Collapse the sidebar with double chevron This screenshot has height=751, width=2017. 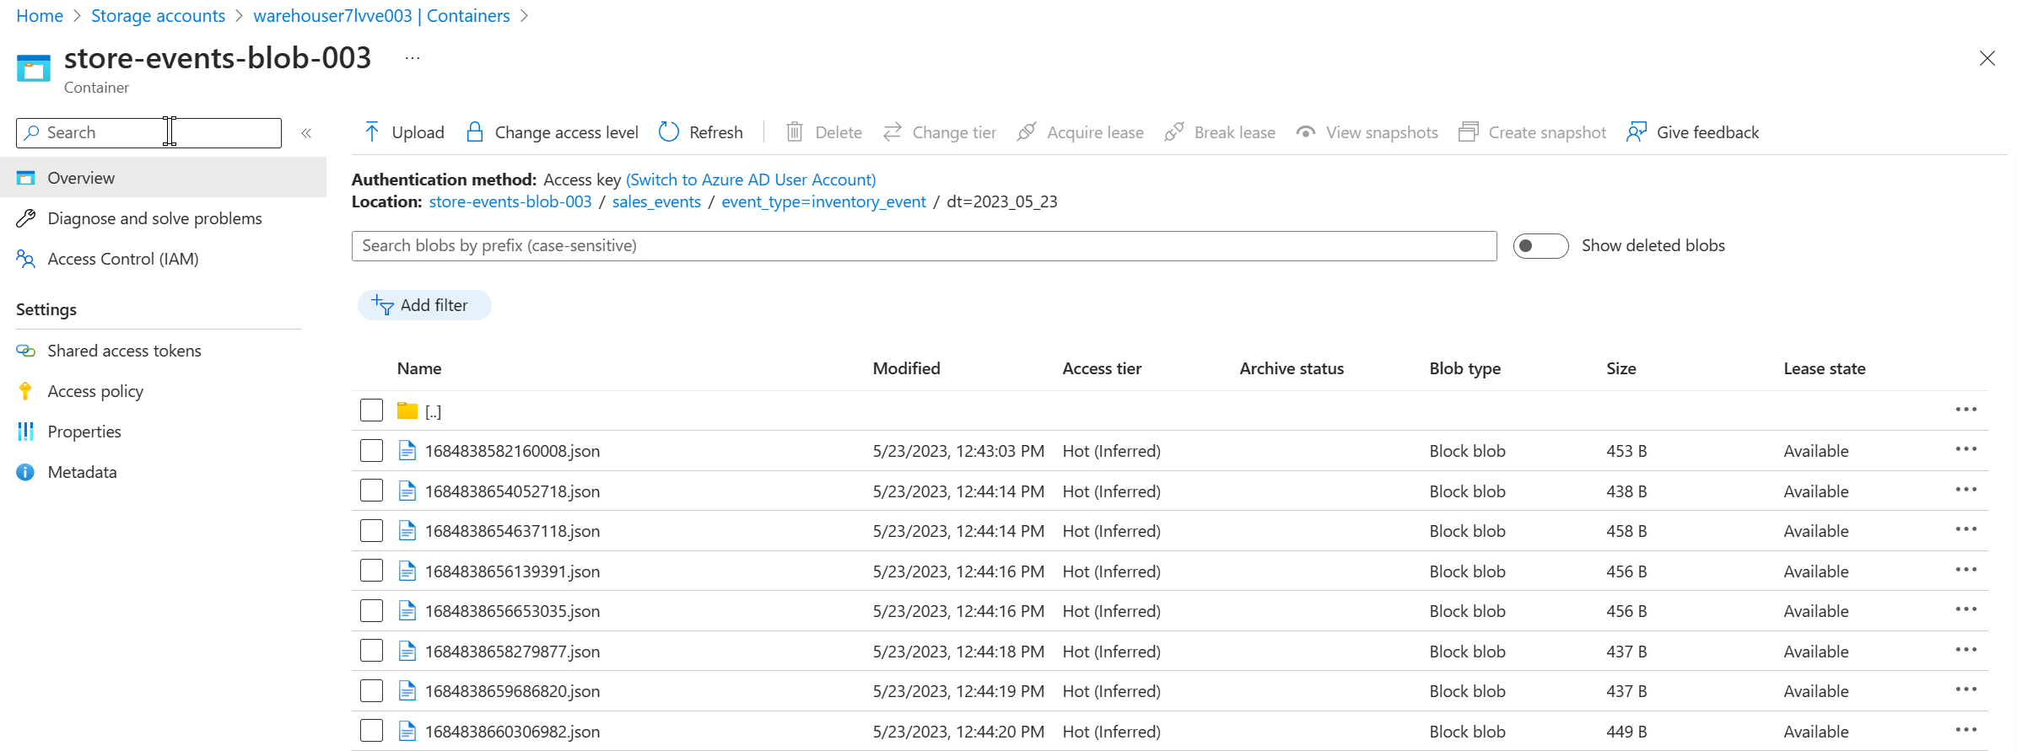(x=306, y=132)
